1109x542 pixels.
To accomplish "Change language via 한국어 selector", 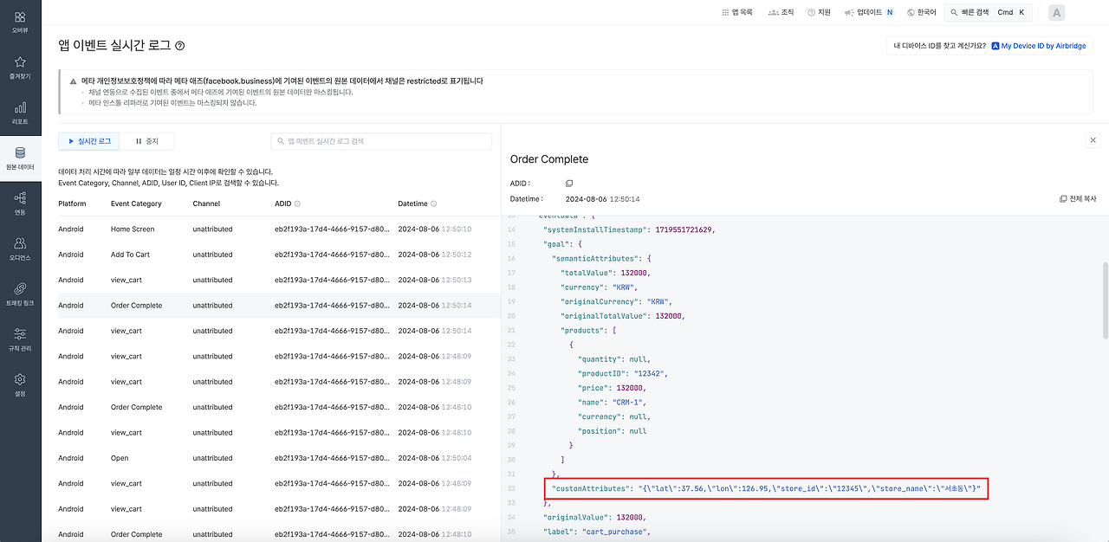I will 921,12.
